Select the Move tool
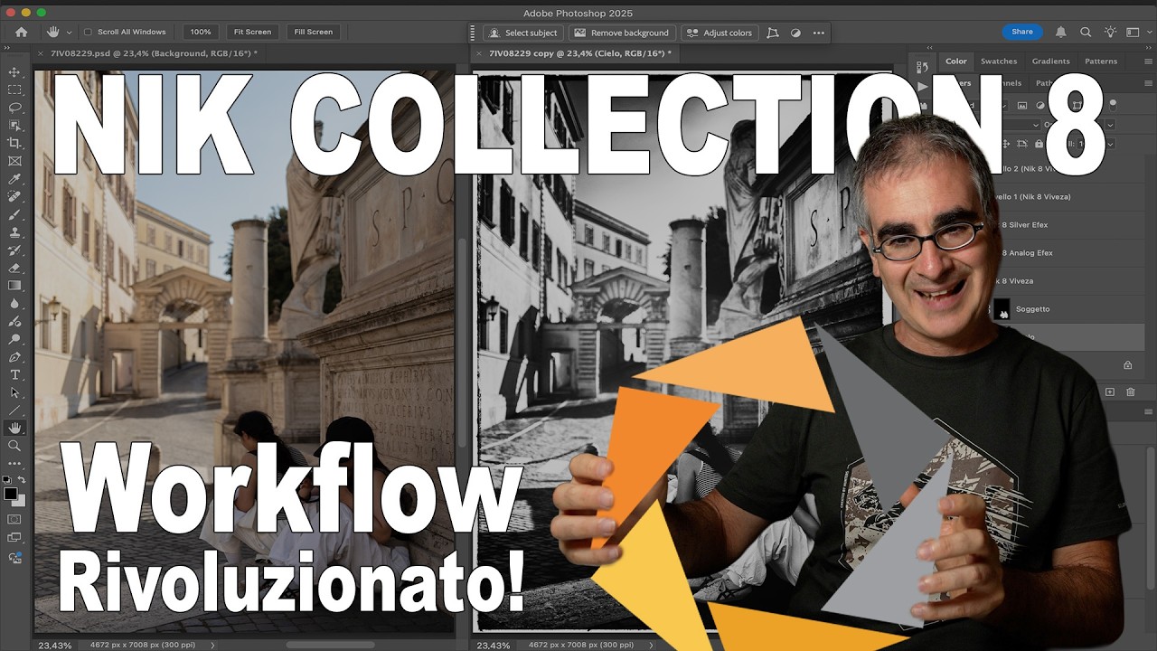Image resolution: width=1157 pixels, height=651 pixels. point(14,72)
